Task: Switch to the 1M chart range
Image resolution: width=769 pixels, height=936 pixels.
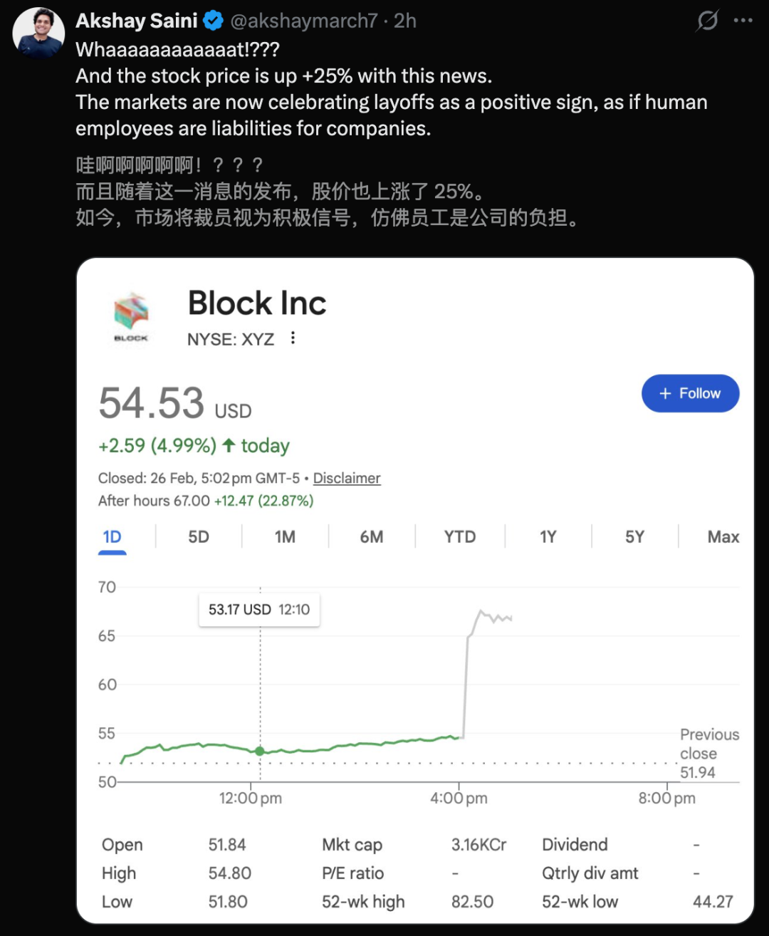Action: coord(285,537)
